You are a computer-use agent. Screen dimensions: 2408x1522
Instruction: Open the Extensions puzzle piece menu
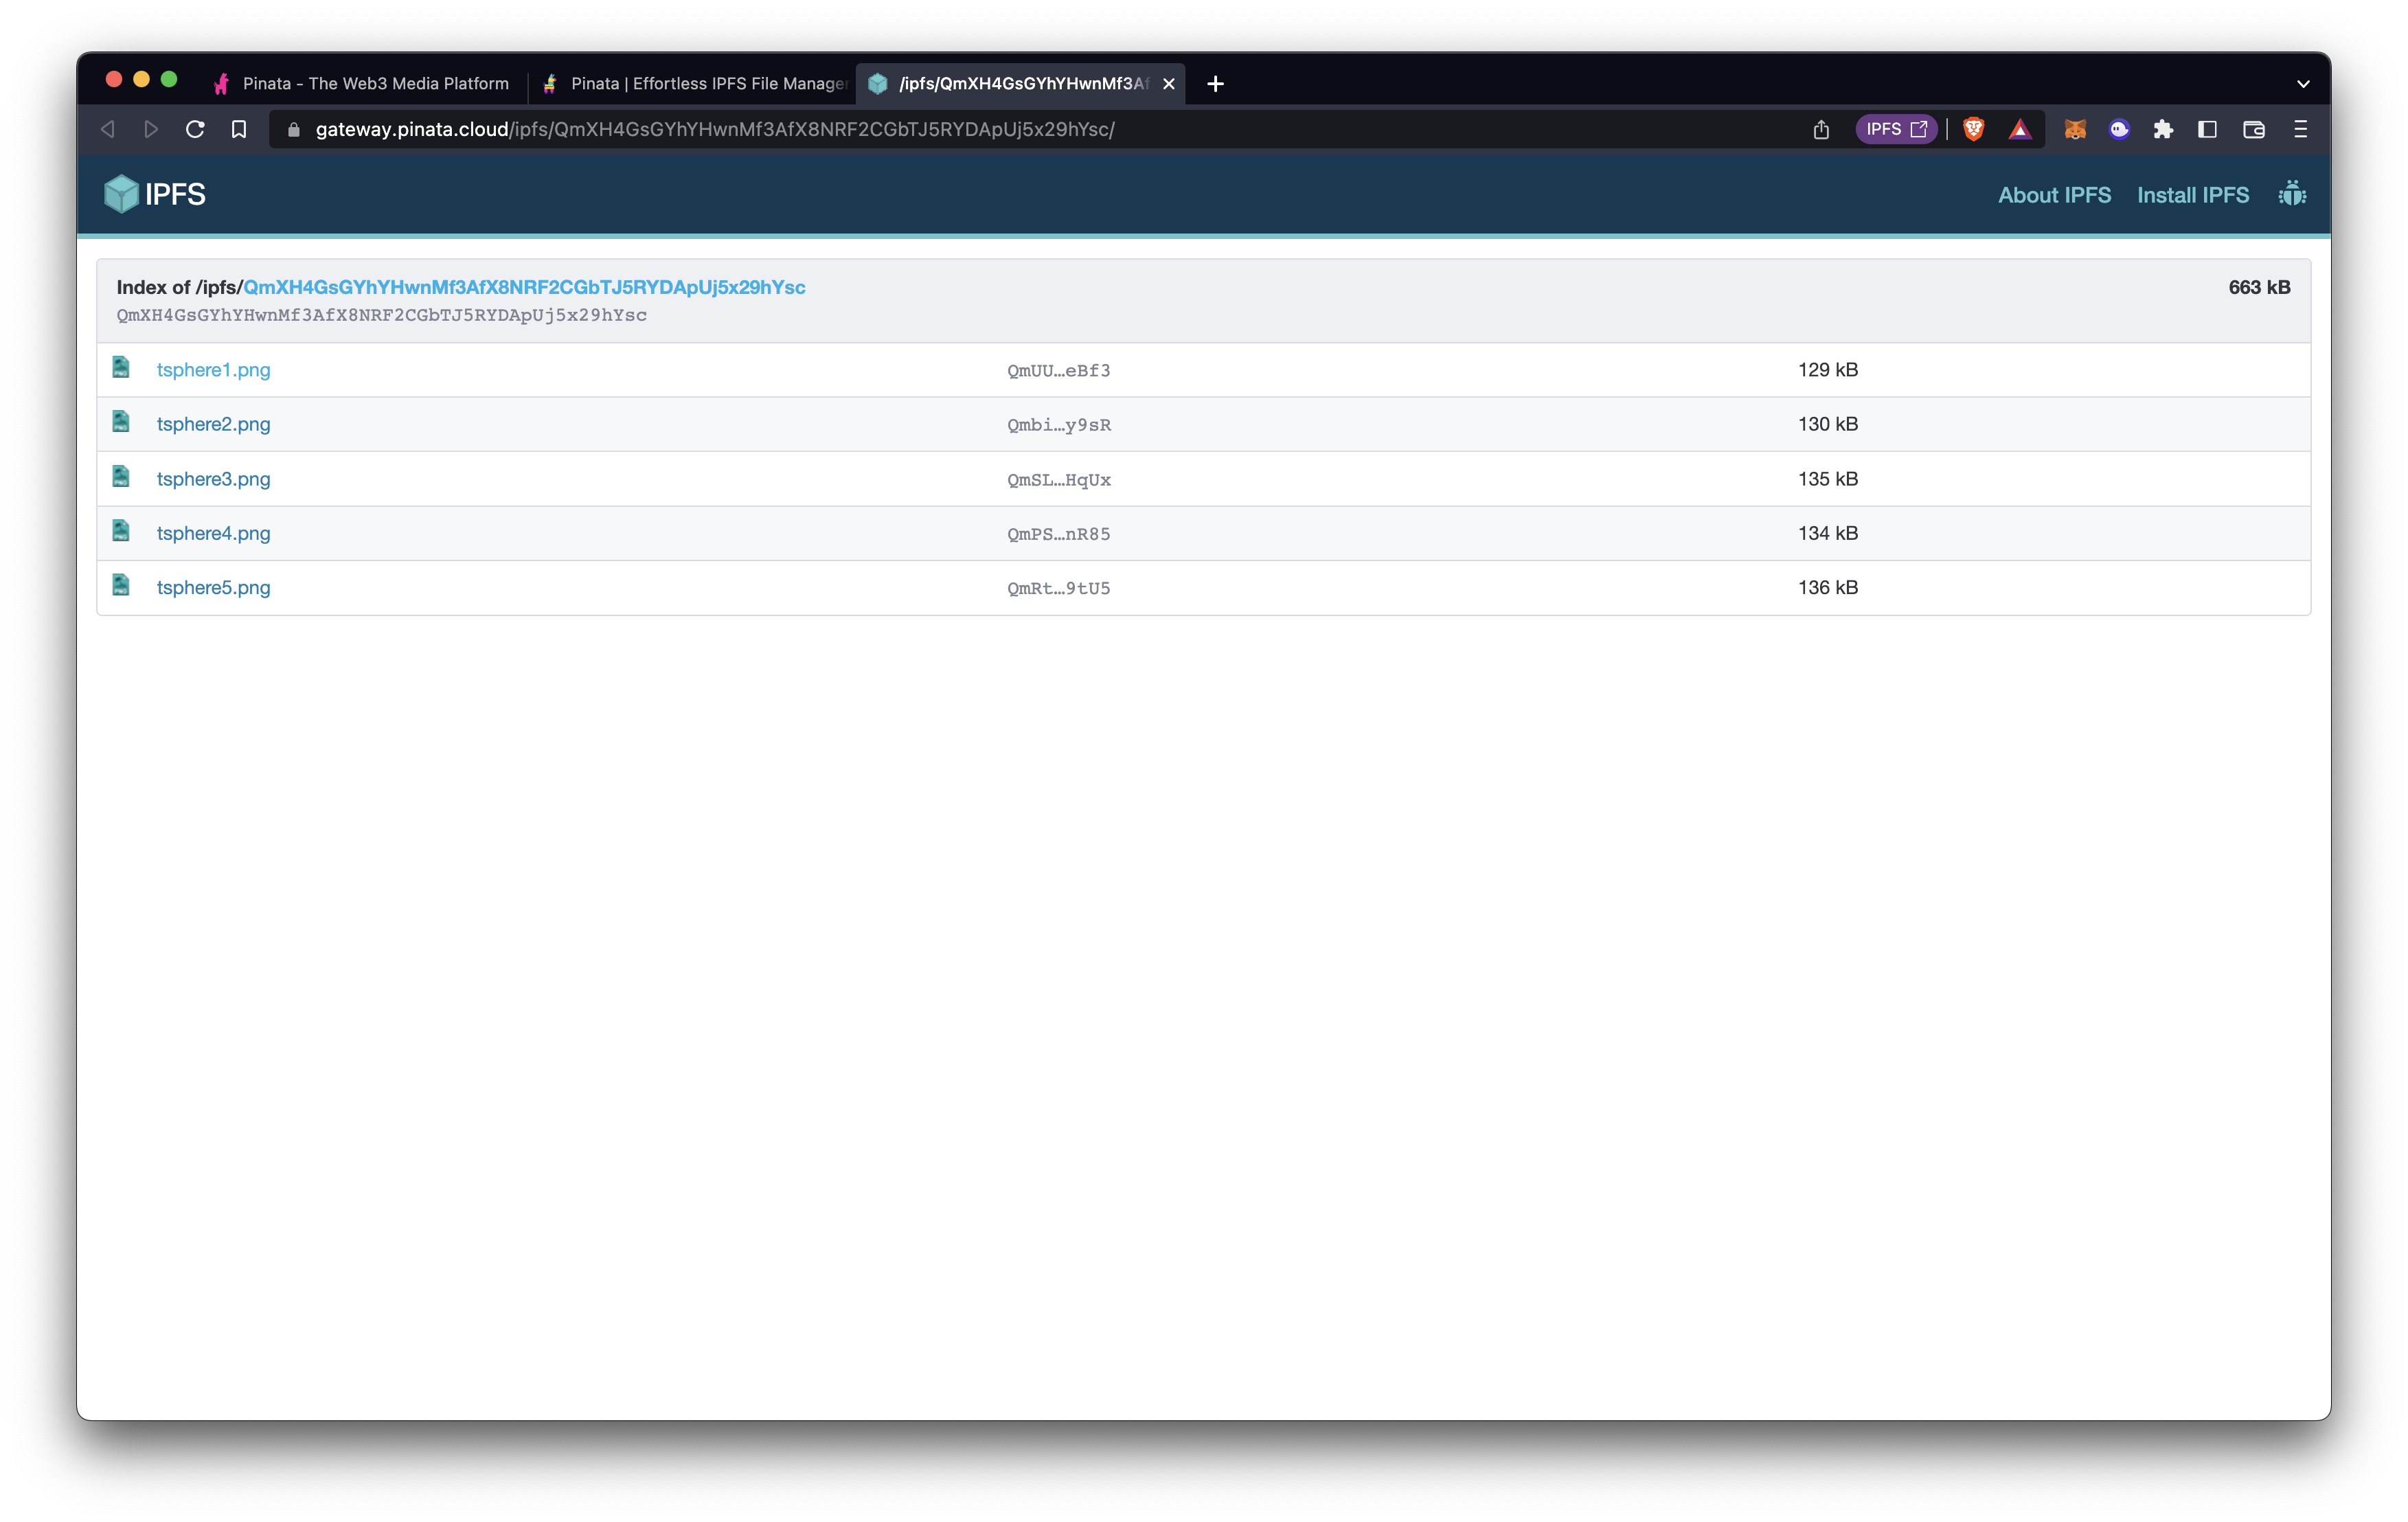click(x=2163, y=129)
